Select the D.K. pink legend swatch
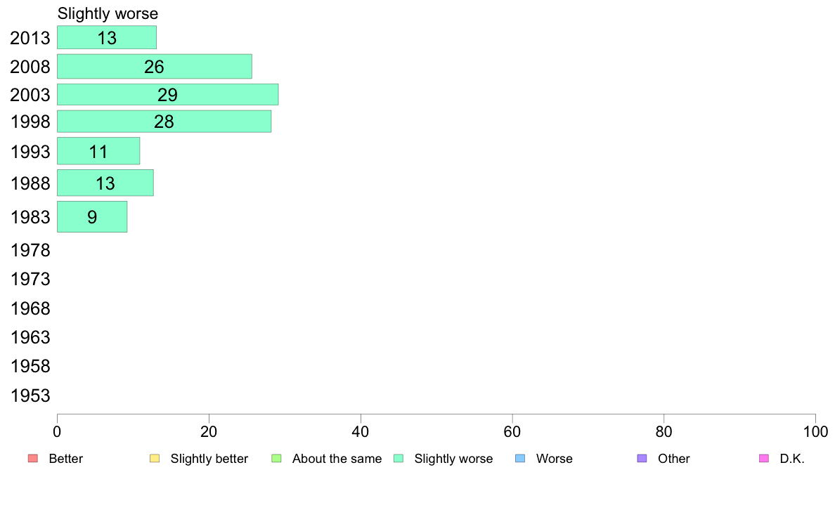 click(x=763, y=459)
